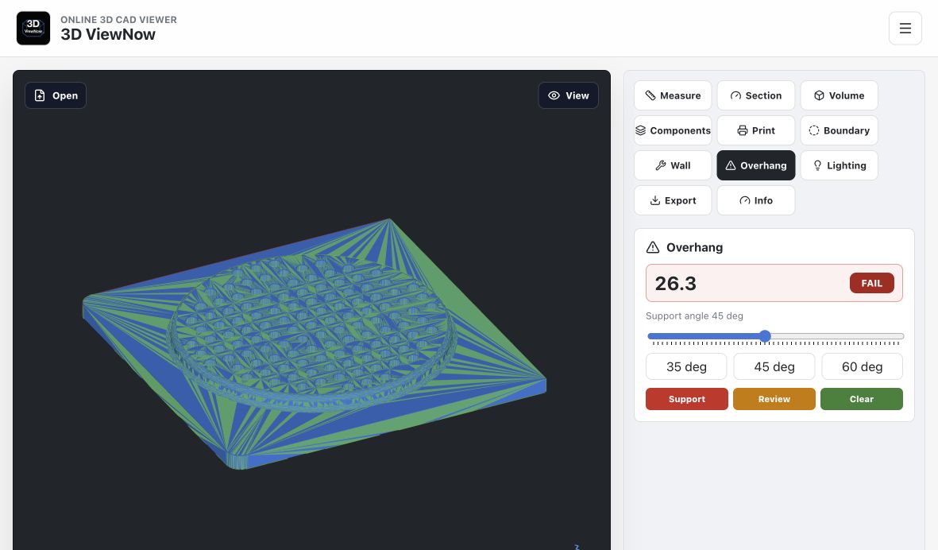This screenshot has width=938, height=550.
Task: Open the View options menu
Action: pos(569,95)
